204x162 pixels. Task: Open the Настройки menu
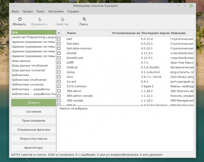(x=56, y=12)
